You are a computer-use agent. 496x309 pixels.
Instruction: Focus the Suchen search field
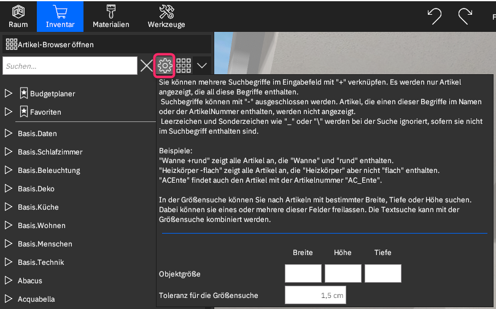[x=70, y=66]
